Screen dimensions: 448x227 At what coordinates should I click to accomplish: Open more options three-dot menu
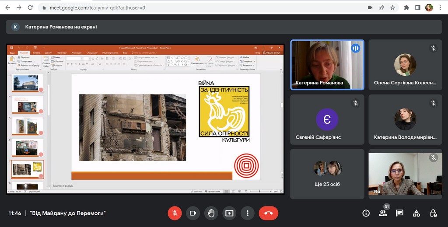tap(248, 213)
